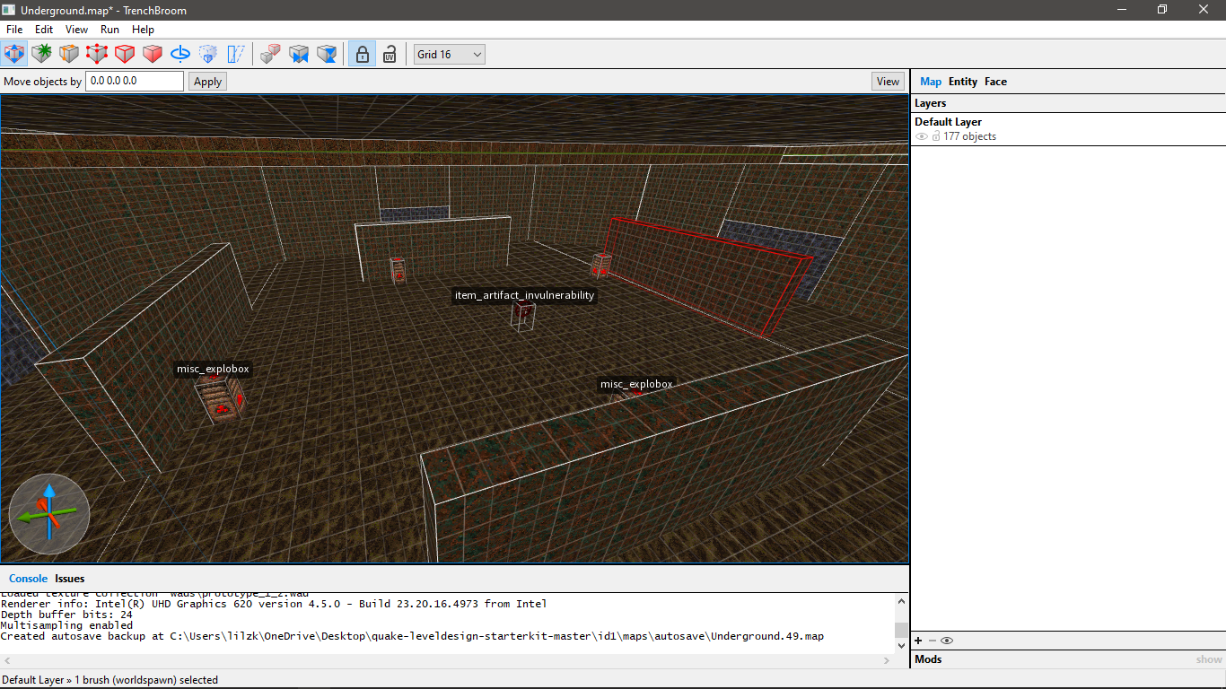Switch to the Console tab
1226x689 pixels.
click(x=28, y=579)
